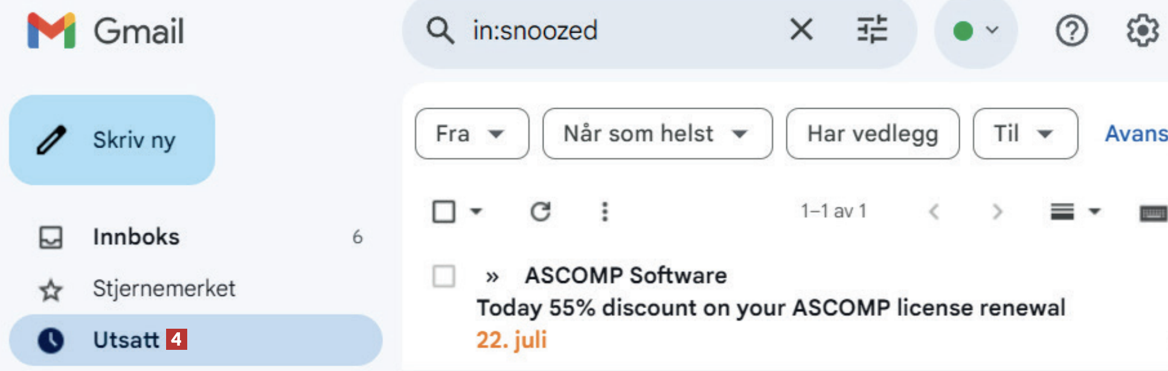
Task: Open the Innboks folder
Action: [x=136, y=237]
